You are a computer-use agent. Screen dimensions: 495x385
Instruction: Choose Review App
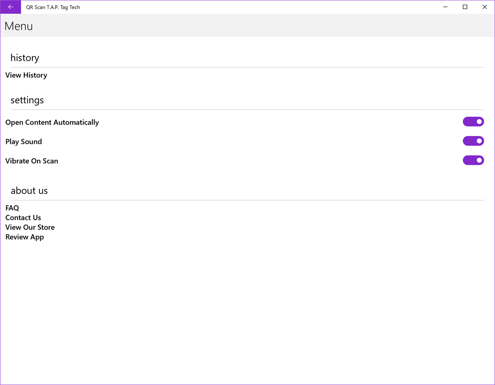pyautogui.click(x=25, y=237)
